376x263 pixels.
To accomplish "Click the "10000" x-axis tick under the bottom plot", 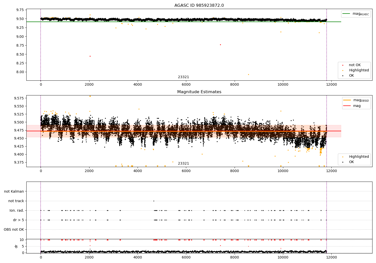I will click(283, 257).
